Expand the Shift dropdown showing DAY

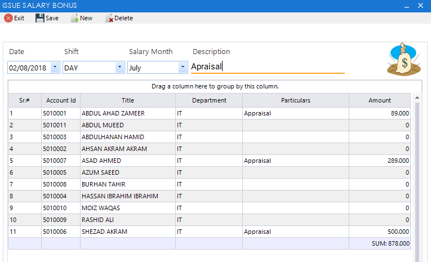119,67
